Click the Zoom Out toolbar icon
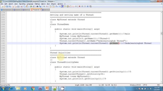Image resolution: width=163 pixels, height=91 pixels. 47,6
